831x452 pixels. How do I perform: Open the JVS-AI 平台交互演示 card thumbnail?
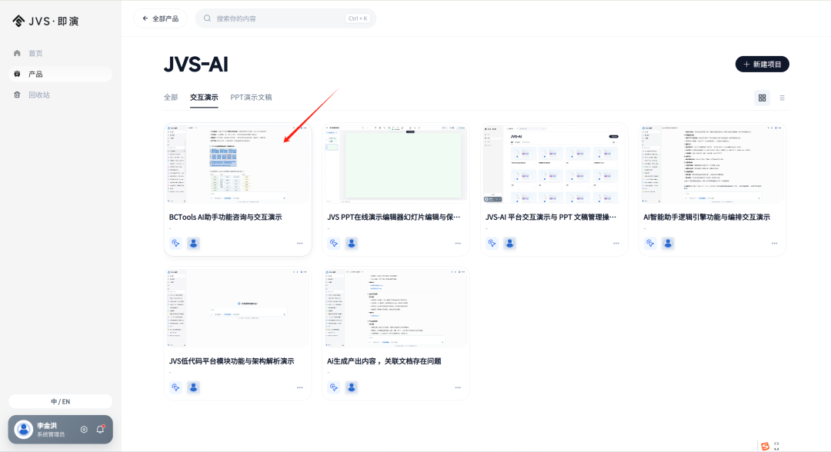tap(554, 164)
